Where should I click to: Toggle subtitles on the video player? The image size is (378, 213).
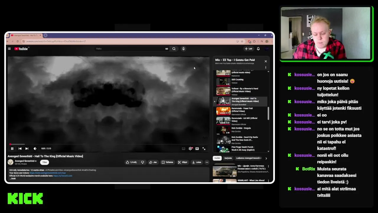point(183,149)
